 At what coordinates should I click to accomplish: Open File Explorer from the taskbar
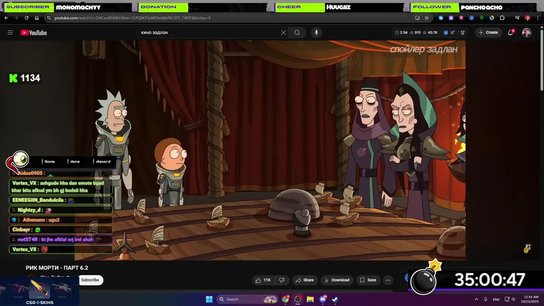(x=310, y=299)
